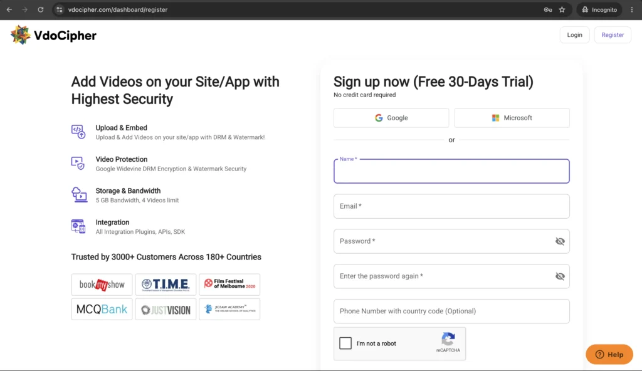This screenshot has width=642, height=371.
Task: Click the browser forward arrow
Action: tap(24, 9)
